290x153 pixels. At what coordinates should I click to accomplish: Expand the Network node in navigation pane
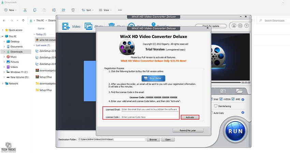tap(3, 84)
